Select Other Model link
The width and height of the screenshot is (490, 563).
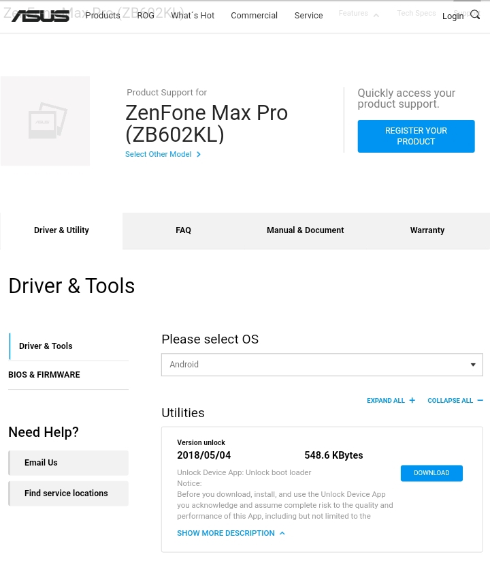(158, 154)
